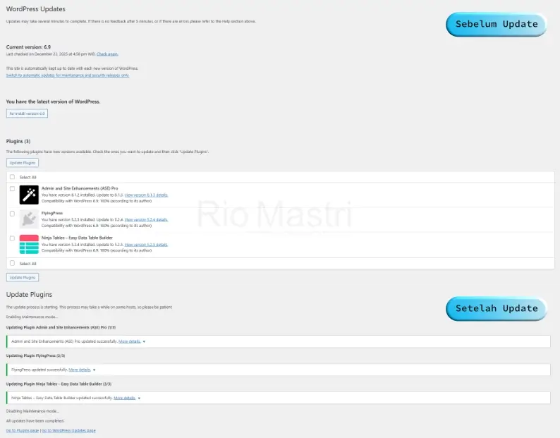Click 'Admin and Site Enhancements (ASE) Pro' plugin name
The width and height of the screenshot is (560, 438).
point(80,188)
